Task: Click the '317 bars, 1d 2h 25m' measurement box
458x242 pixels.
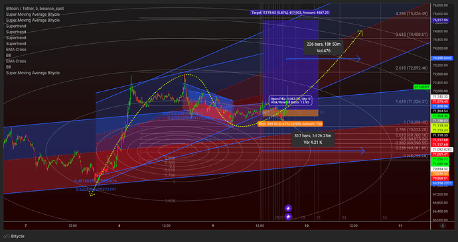Action: [x=313, y=139]
